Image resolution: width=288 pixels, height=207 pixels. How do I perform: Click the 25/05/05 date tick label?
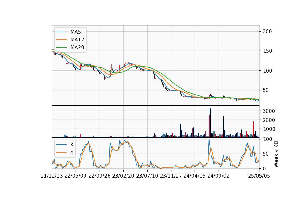tap(259, 176)
